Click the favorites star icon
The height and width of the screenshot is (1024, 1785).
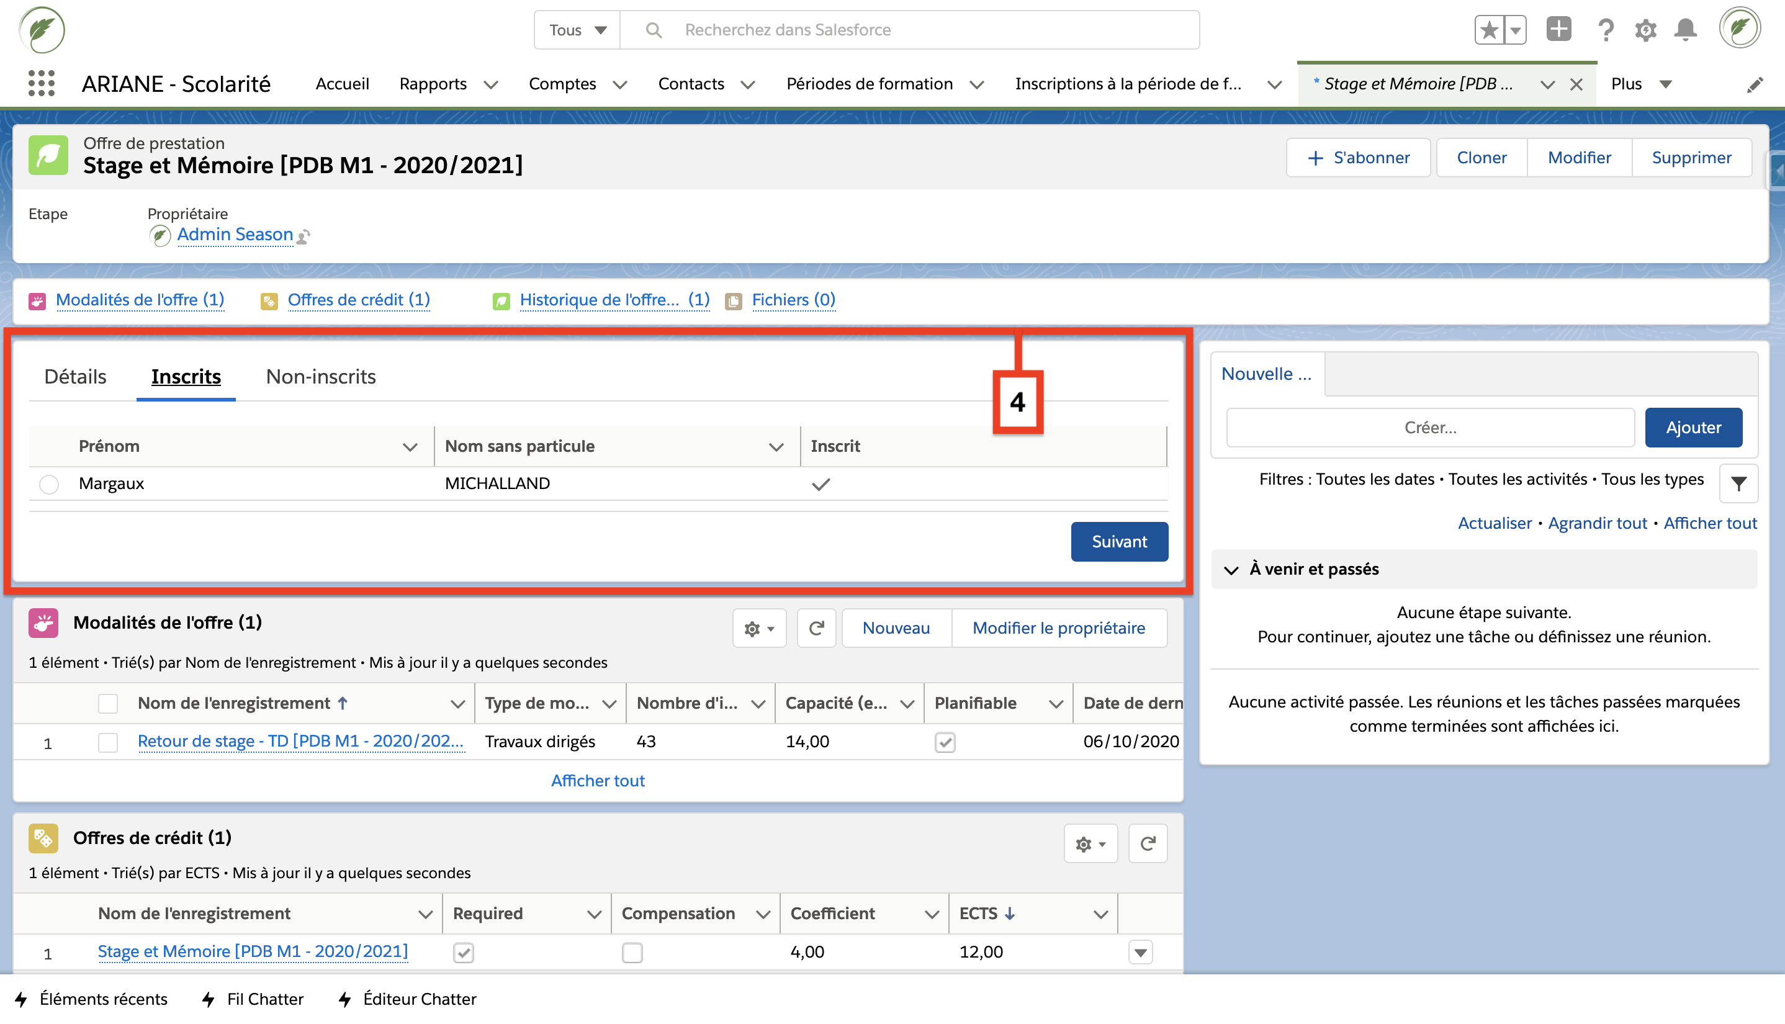coord(1489,30)
